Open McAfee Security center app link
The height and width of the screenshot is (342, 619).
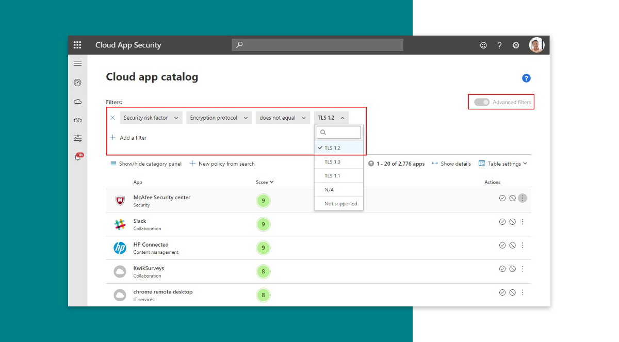tap(162, 197)
